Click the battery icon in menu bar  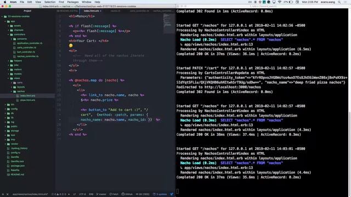291,2
